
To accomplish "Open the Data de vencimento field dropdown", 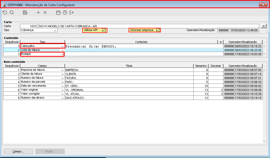I will click(x=62, y=86).
